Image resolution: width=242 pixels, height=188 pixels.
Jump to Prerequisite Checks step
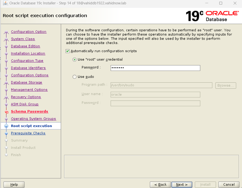click(x=28, y=133)
